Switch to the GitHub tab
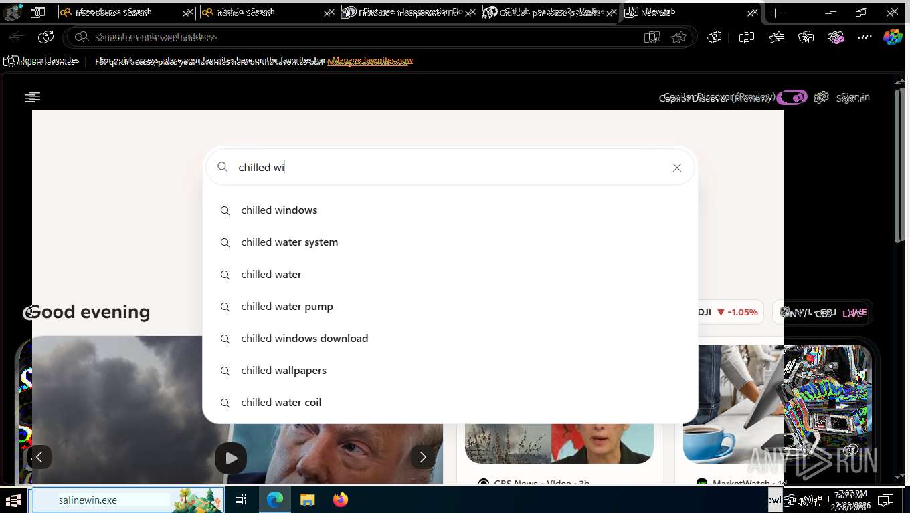Viewport: 910px width, 513px height. pyautogui.click(x=550, y=12)
